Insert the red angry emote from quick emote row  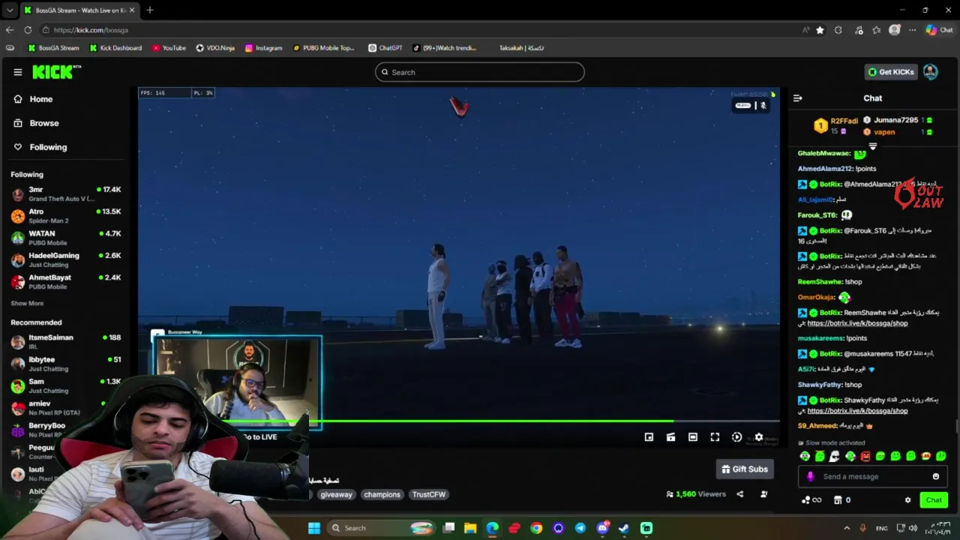(865, 456)
